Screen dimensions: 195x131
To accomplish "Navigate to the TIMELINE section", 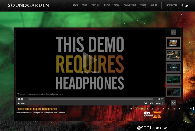I will (x=95, y=5).
